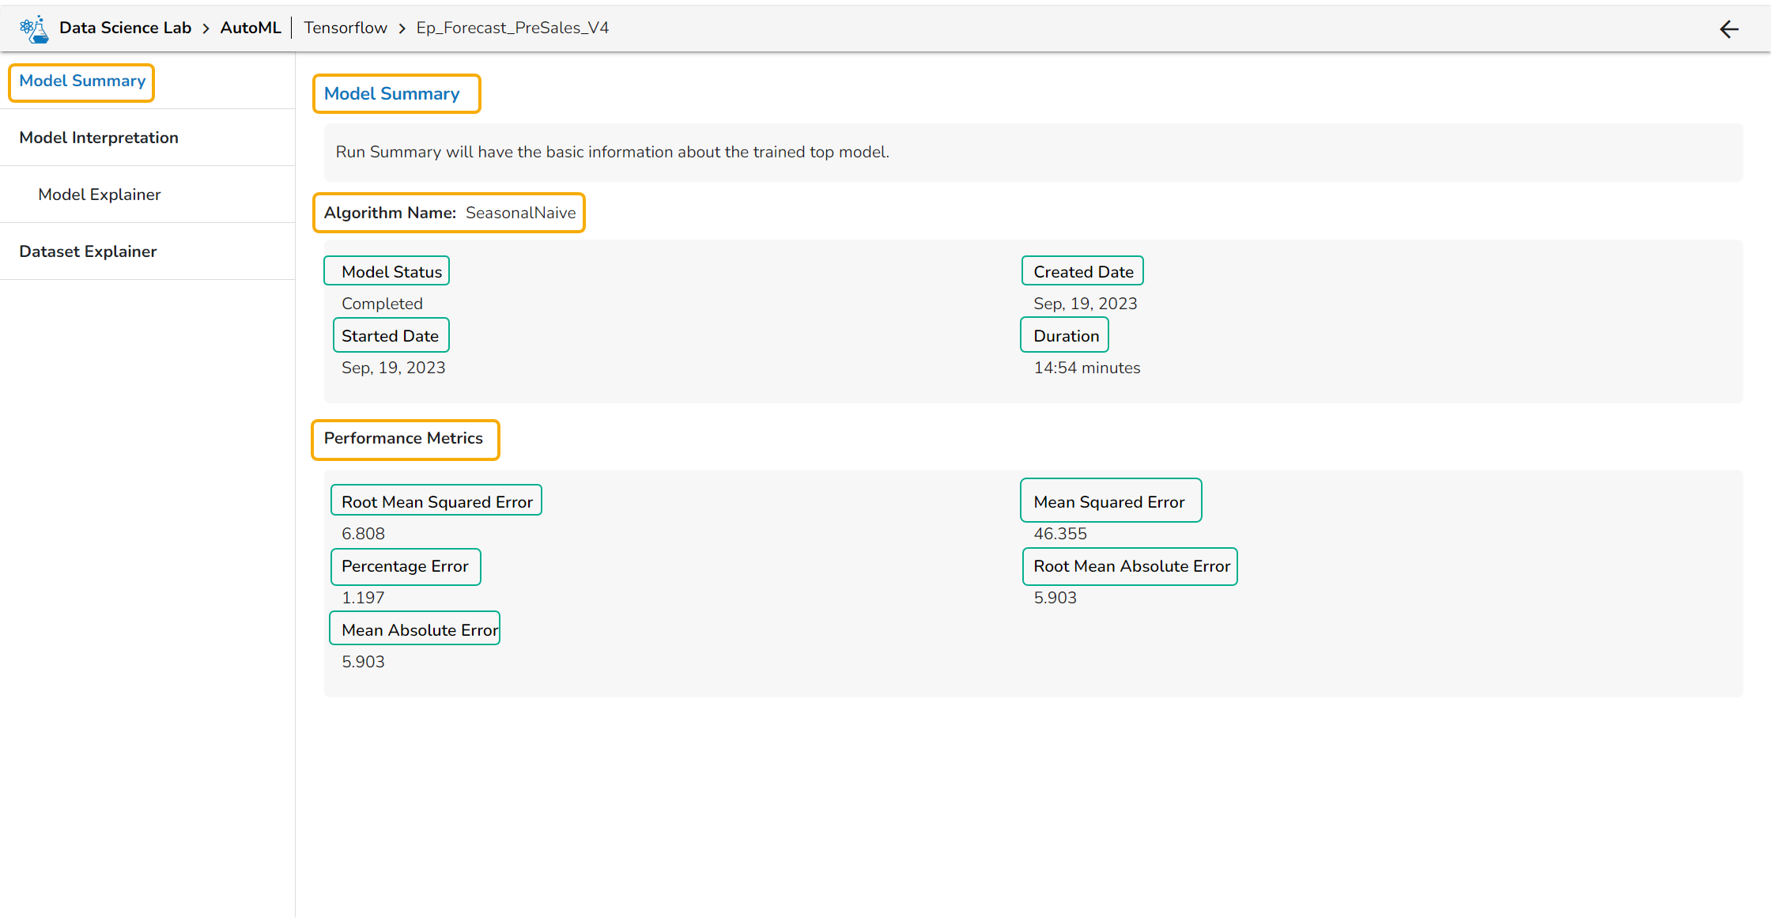Select Model Summary in the sidebar
Image resolution: width=1771 pixels, height=922 pixels.
click(x=81, y=81)
